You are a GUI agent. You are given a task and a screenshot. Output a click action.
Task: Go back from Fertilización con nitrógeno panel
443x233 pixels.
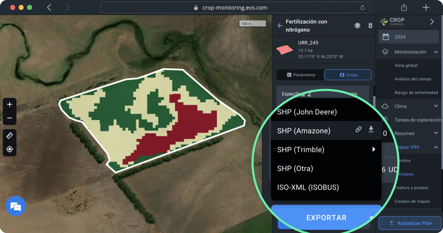[280, 26]
